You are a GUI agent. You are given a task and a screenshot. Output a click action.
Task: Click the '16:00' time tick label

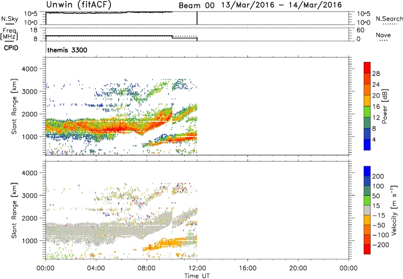[x=247, y=268]
